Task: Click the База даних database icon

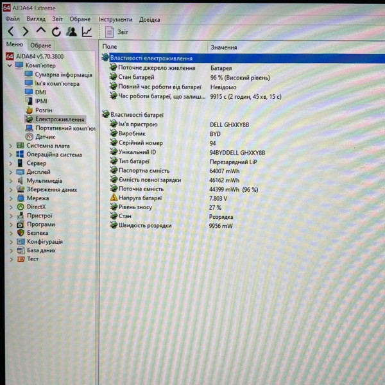Action: click(x=21, y=250)
